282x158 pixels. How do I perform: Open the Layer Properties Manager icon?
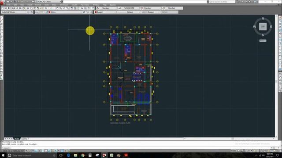click(37, 12)
